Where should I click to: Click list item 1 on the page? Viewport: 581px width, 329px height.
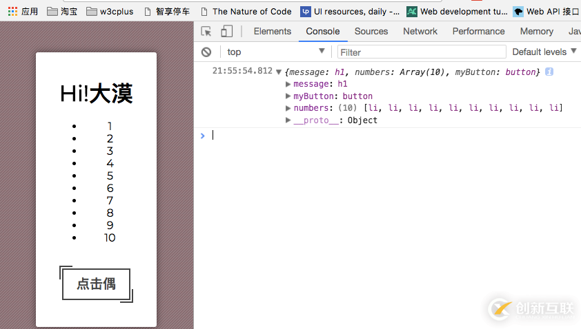(x=110, y=126)
